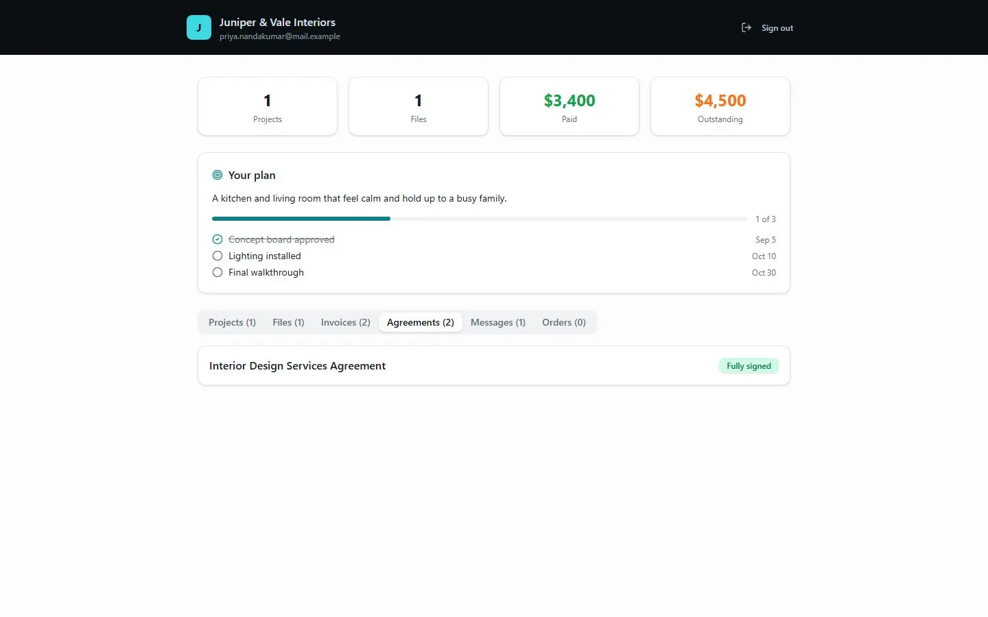Image resolution: width=988 pixels, height=617 pixels.
Task: Click the target icon beside Your plan
Action: coord(217,175)
